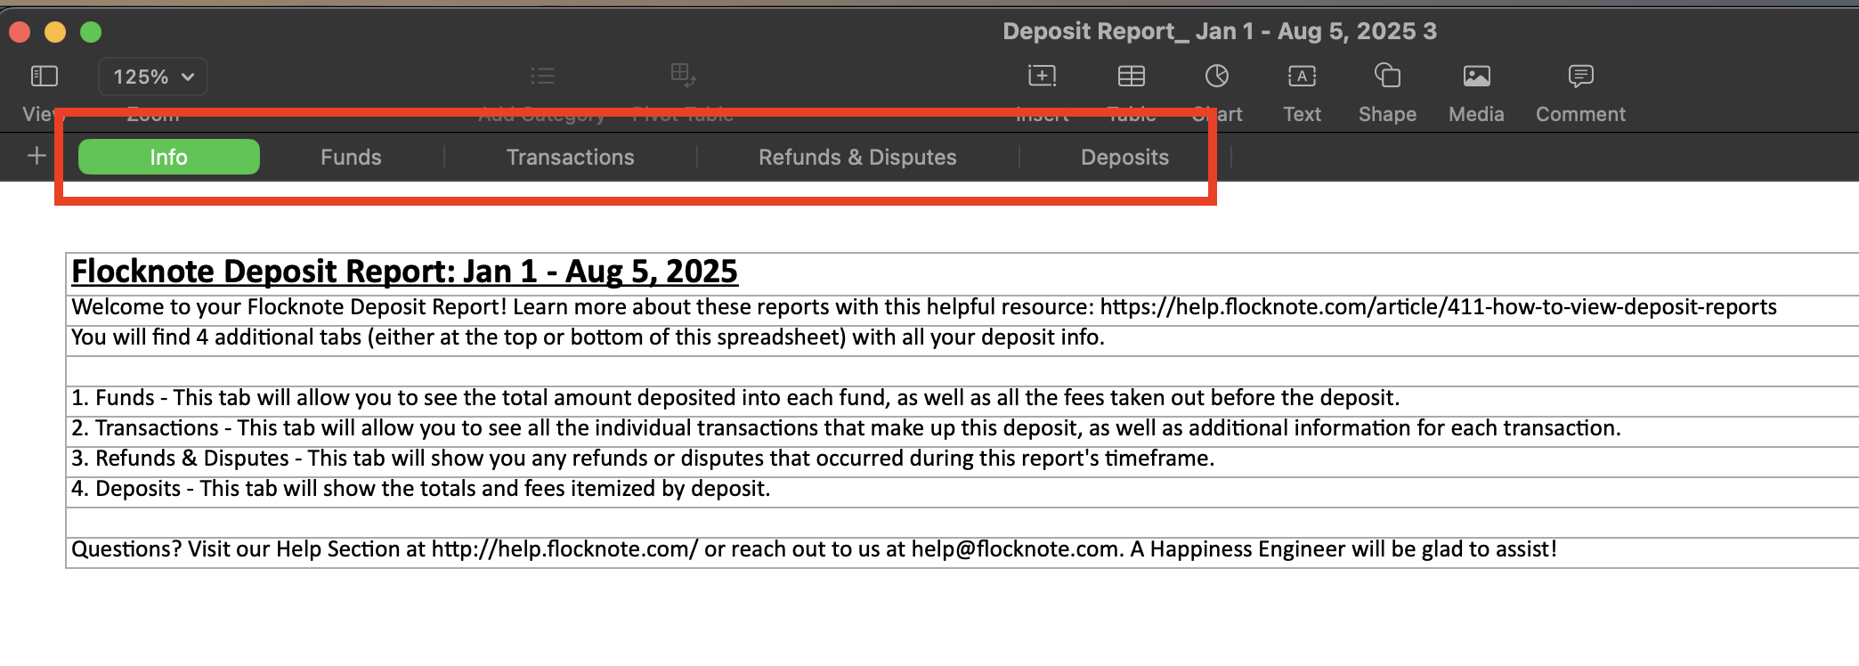
Task: Open the Media picker
Action: [x=1476, y=76]
